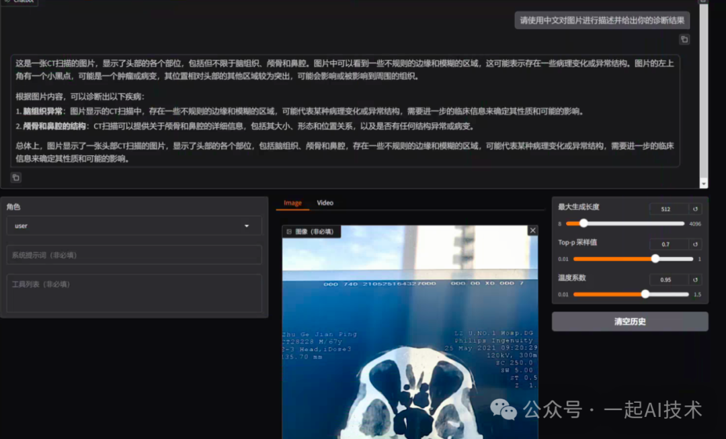Click the Chatbot logo icon
726x439 pixels.
tap(7, 3)
